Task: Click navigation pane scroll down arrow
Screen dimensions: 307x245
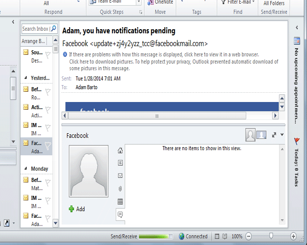Action: (13, 141)
